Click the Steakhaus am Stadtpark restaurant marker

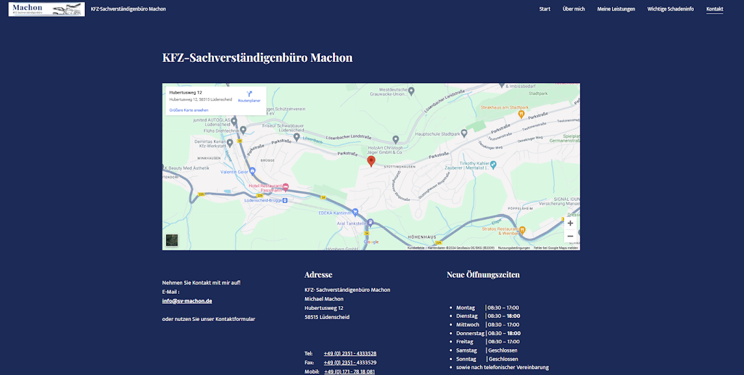point(523,113)
